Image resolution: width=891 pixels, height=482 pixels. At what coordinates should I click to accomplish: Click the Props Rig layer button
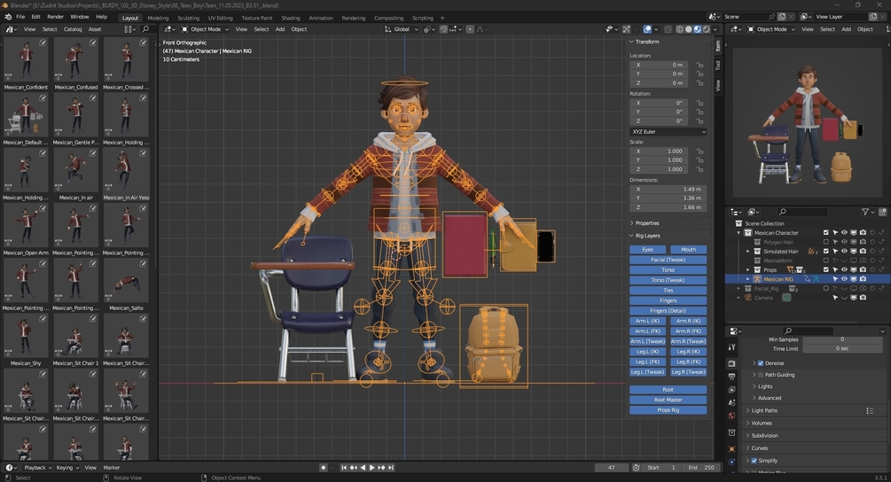(x=668, y=410)
